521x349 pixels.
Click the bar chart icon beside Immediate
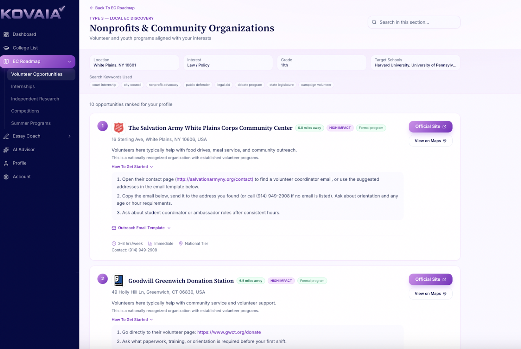(150, 244)
